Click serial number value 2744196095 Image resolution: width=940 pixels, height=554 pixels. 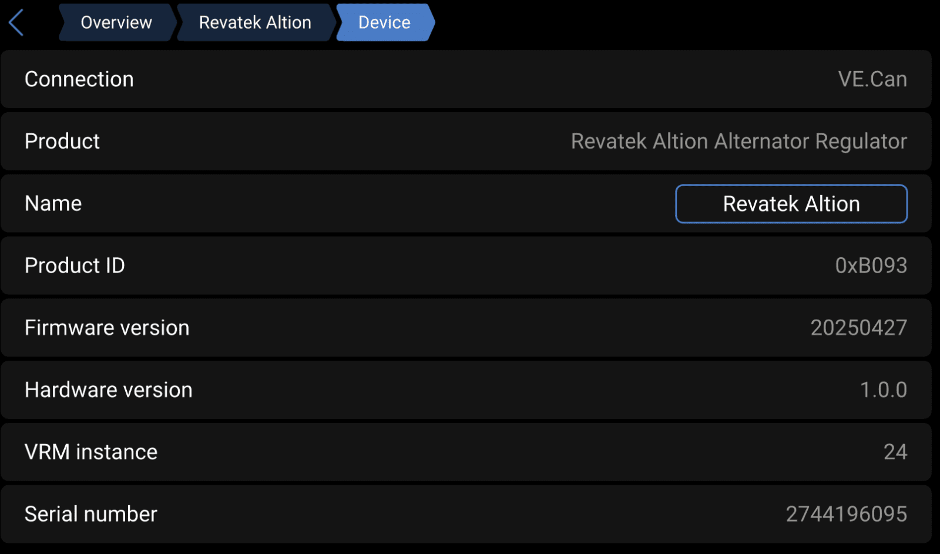click(x=847, y=514)
